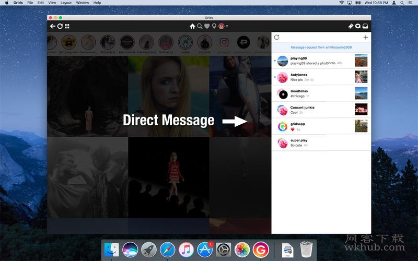
Task: Open the playing09 conversation
Action: pyautogui.click(x=321, y=61)
